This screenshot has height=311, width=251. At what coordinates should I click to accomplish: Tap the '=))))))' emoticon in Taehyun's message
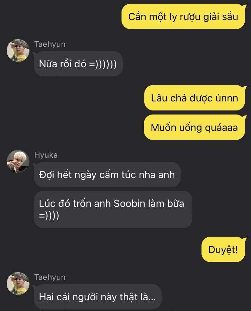click(x=103, y=64)
